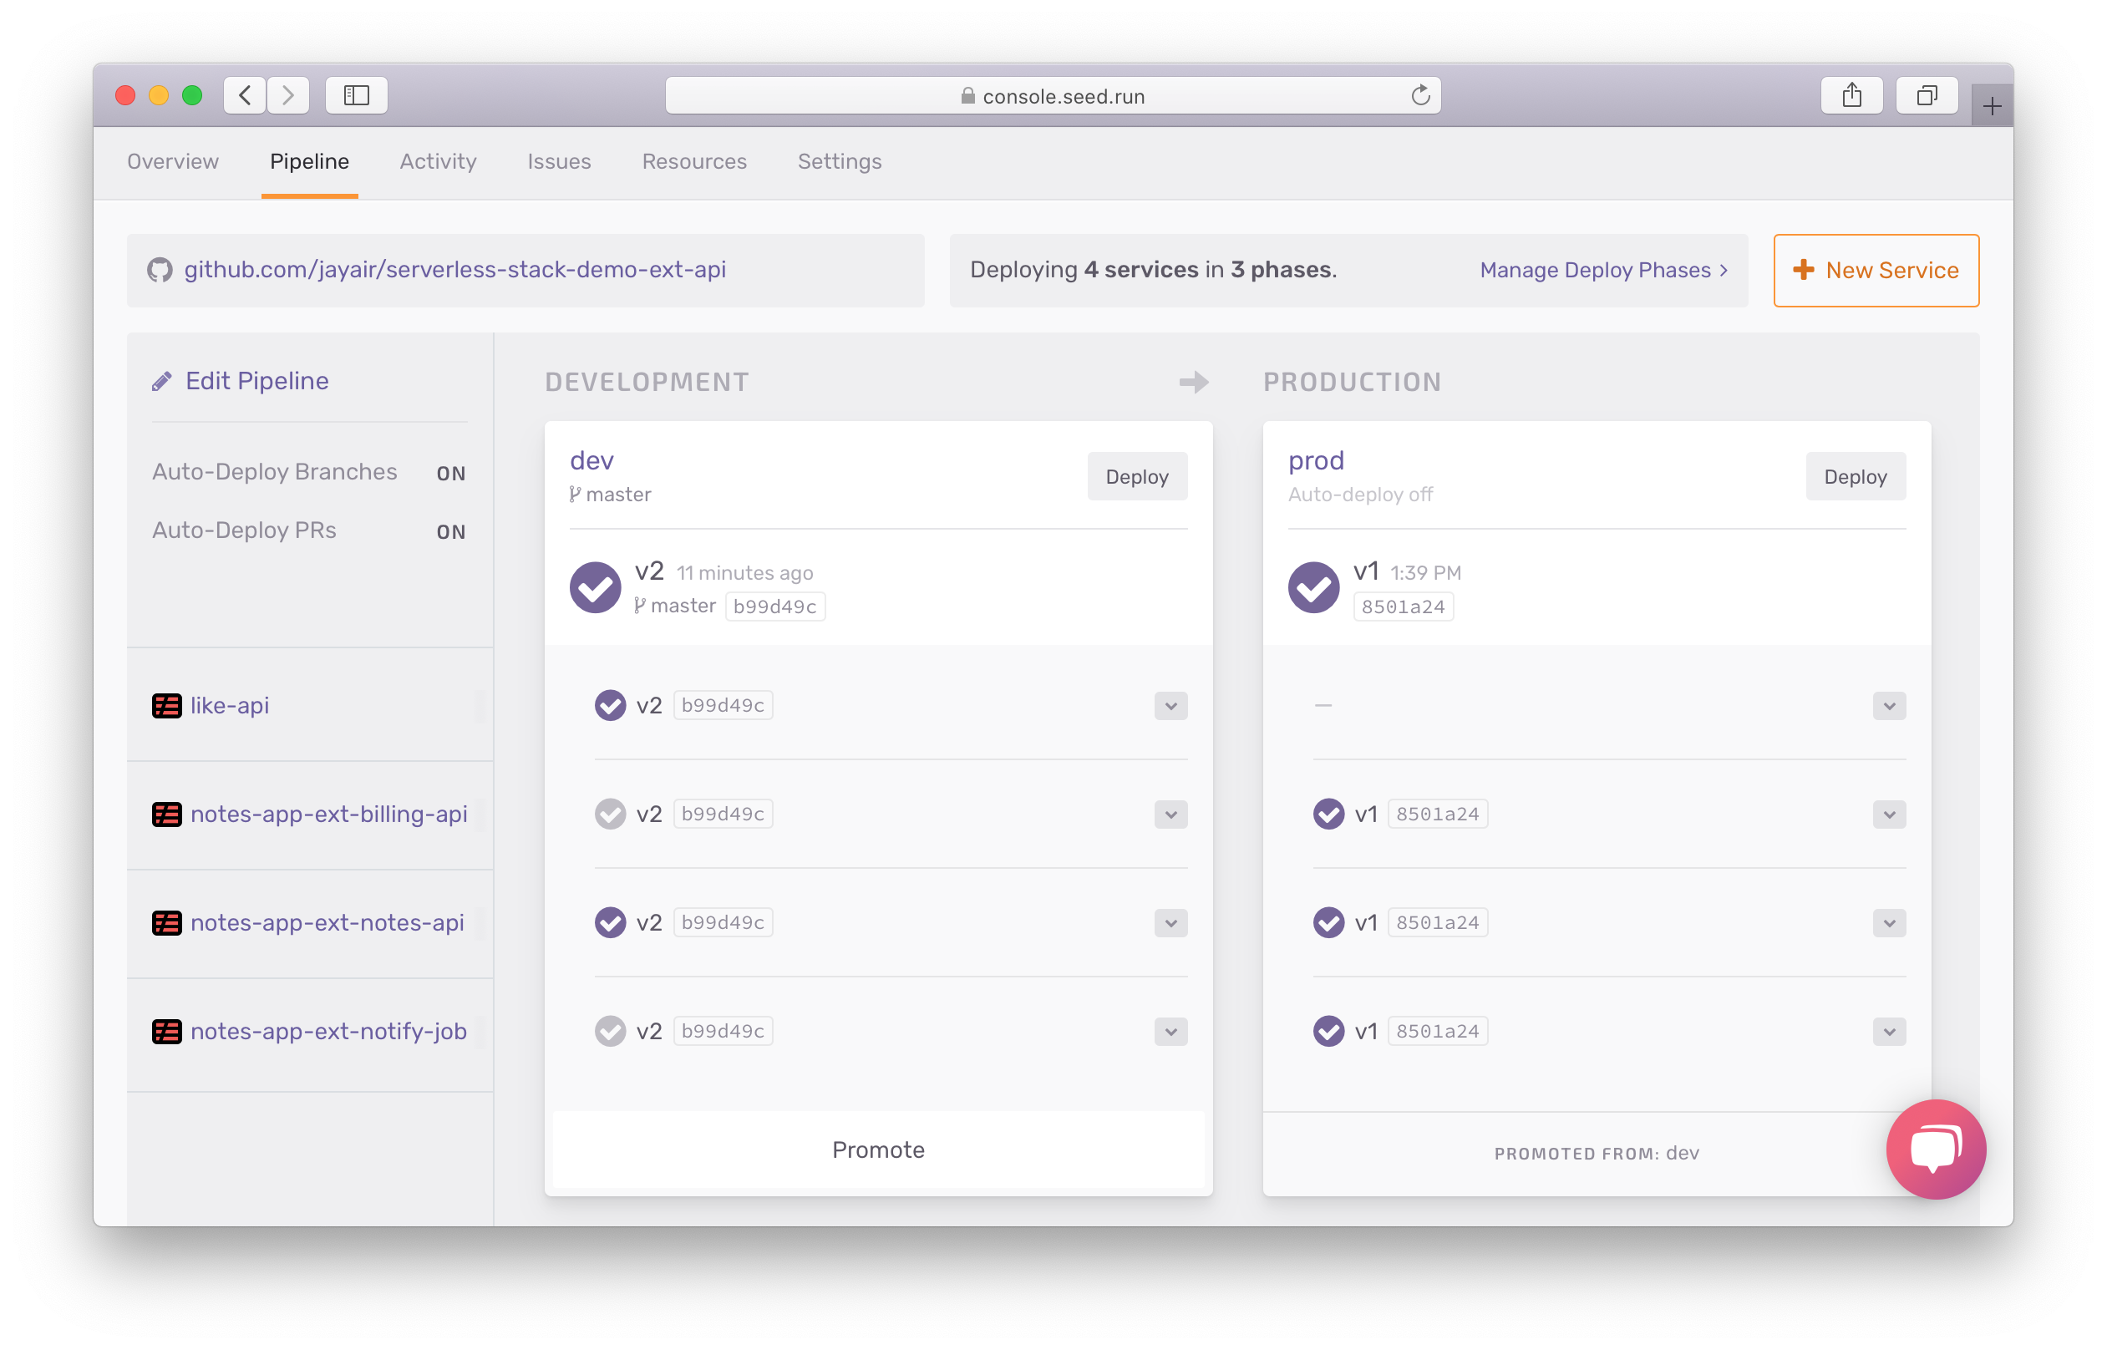Click the notes-app-ext-notify-job icon
The image size is (2107, 1350).
pos(165,1031)
